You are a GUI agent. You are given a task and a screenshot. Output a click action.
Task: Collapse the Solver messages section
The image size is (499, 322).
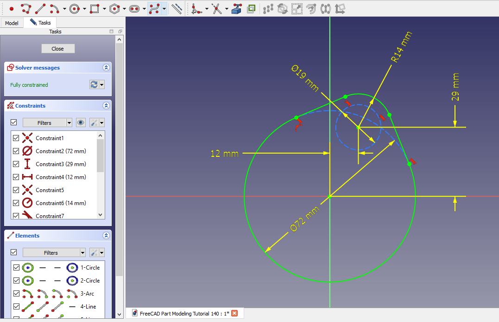pos(106,68)
